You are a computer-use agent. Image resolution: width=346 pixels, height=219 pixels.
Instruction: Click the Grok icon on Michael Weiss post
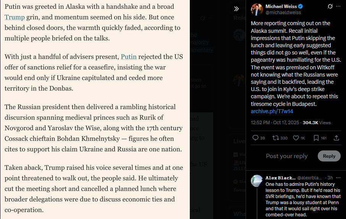330,6
